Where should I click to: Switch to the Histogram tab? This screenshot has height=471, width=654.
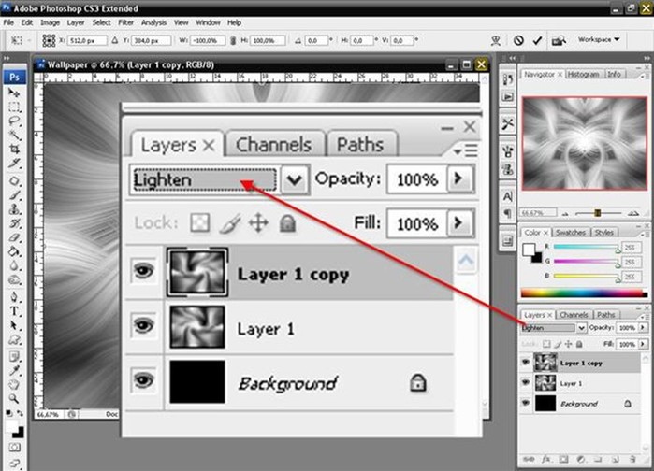pos(583,74)
